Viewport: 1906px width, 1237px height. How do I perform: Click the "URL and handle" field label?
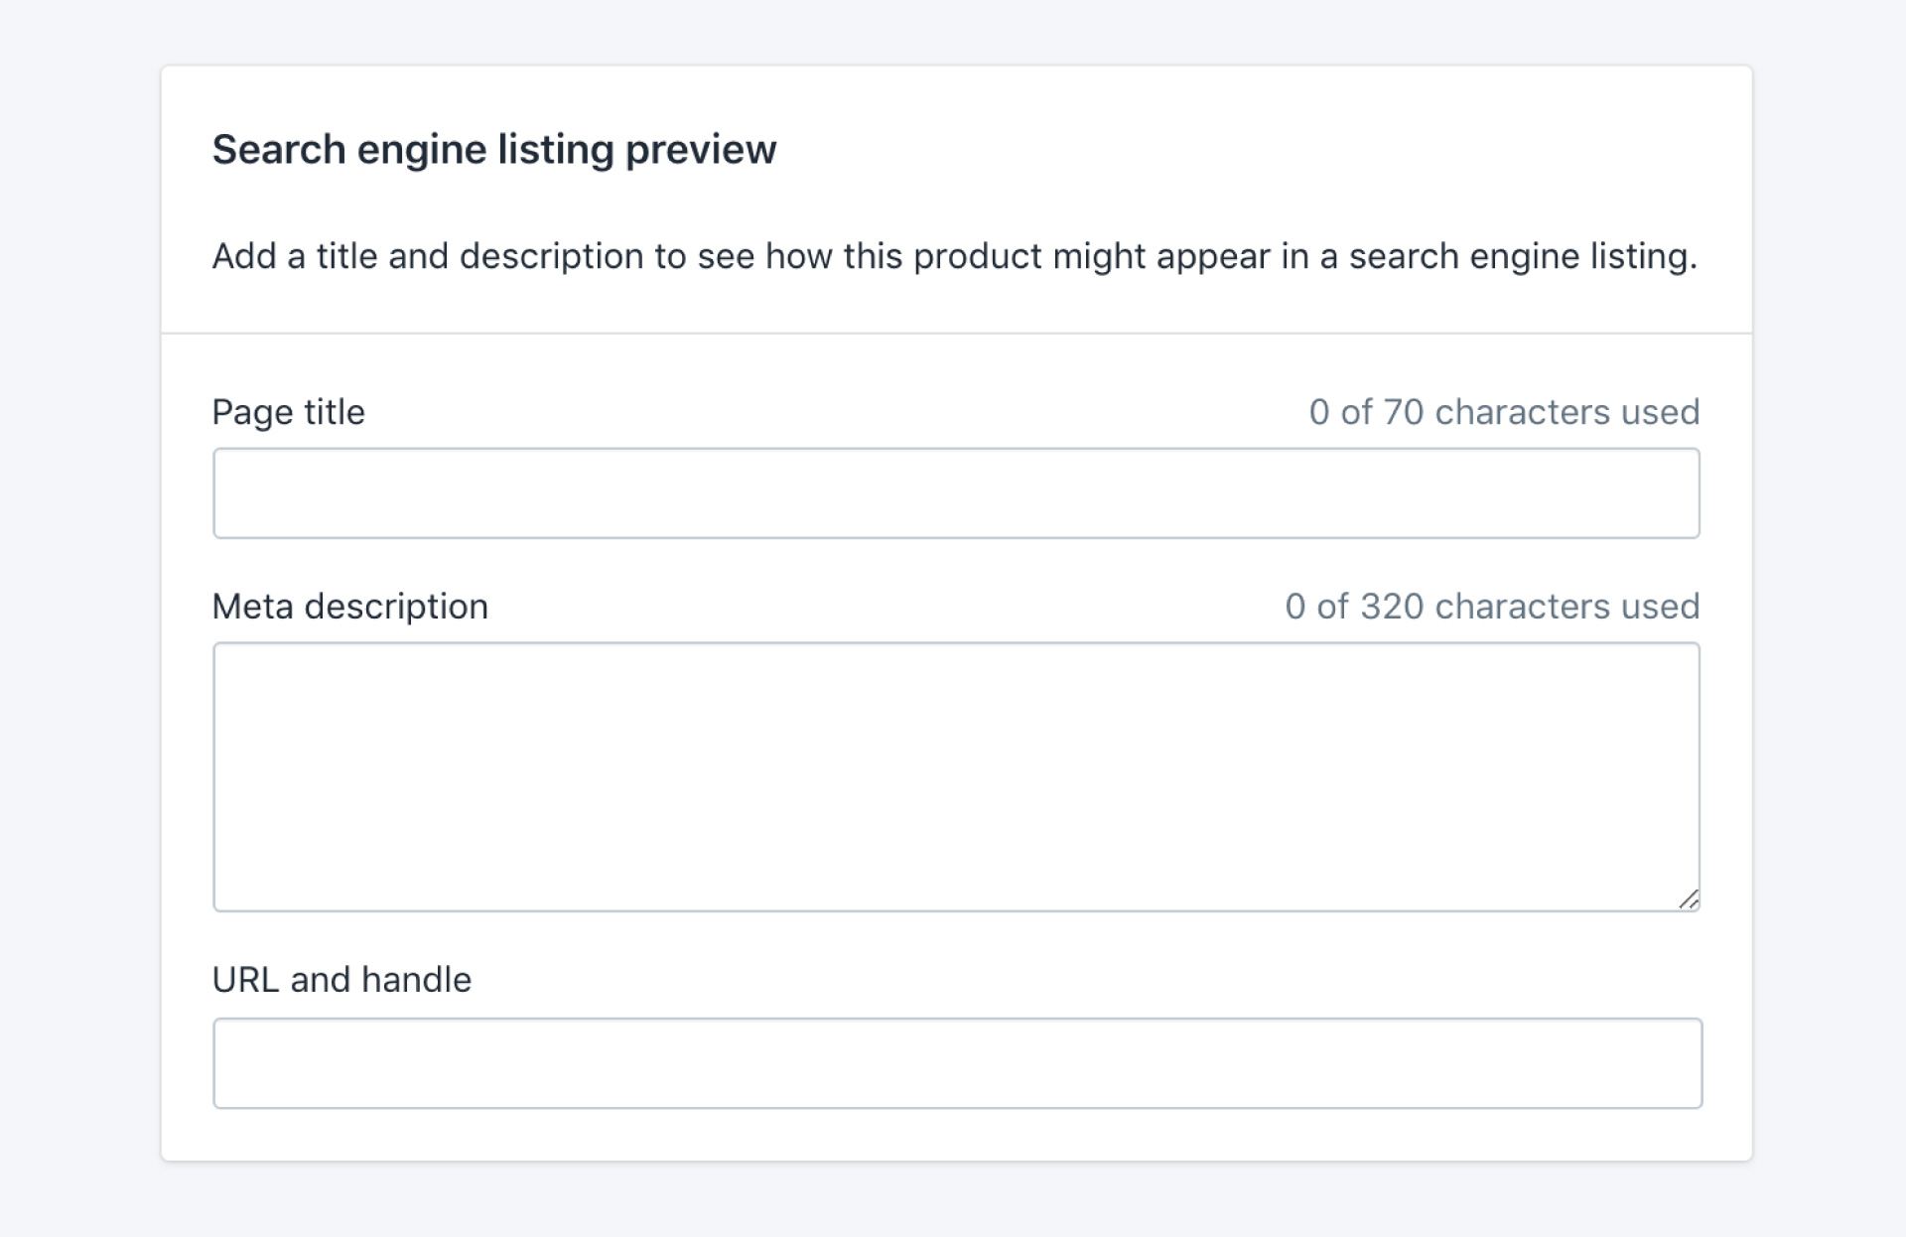pyautogui.click(x=341, y=980)
